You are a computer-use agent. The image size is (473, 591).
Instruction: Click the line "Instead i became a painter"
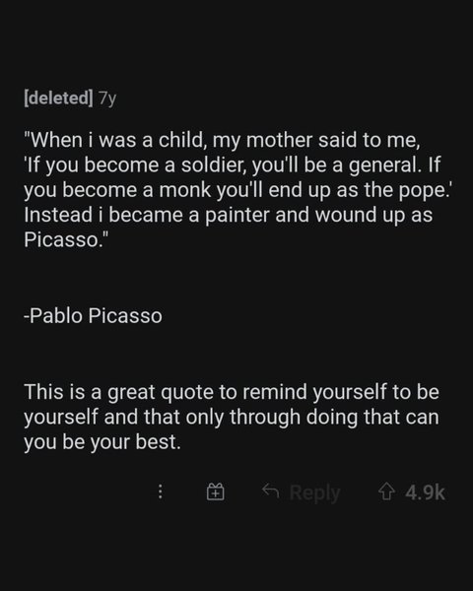228,215
